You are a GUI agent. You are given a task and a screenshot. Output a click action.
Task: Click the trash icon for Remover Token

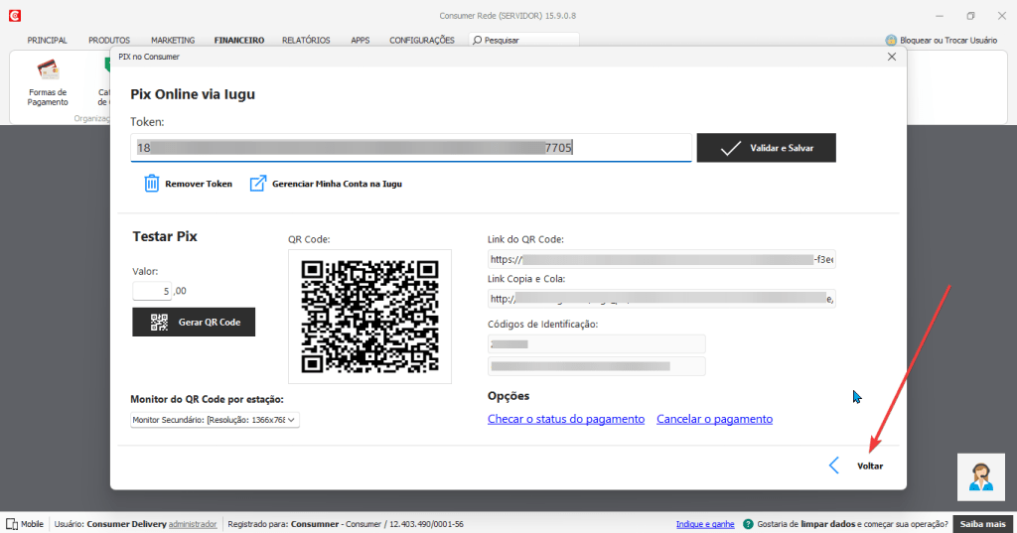[x=152, y=183]
